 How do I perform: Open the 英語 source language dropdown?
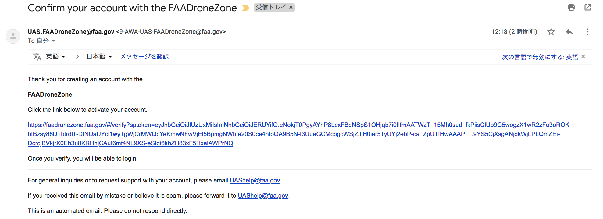click(55, 57)
